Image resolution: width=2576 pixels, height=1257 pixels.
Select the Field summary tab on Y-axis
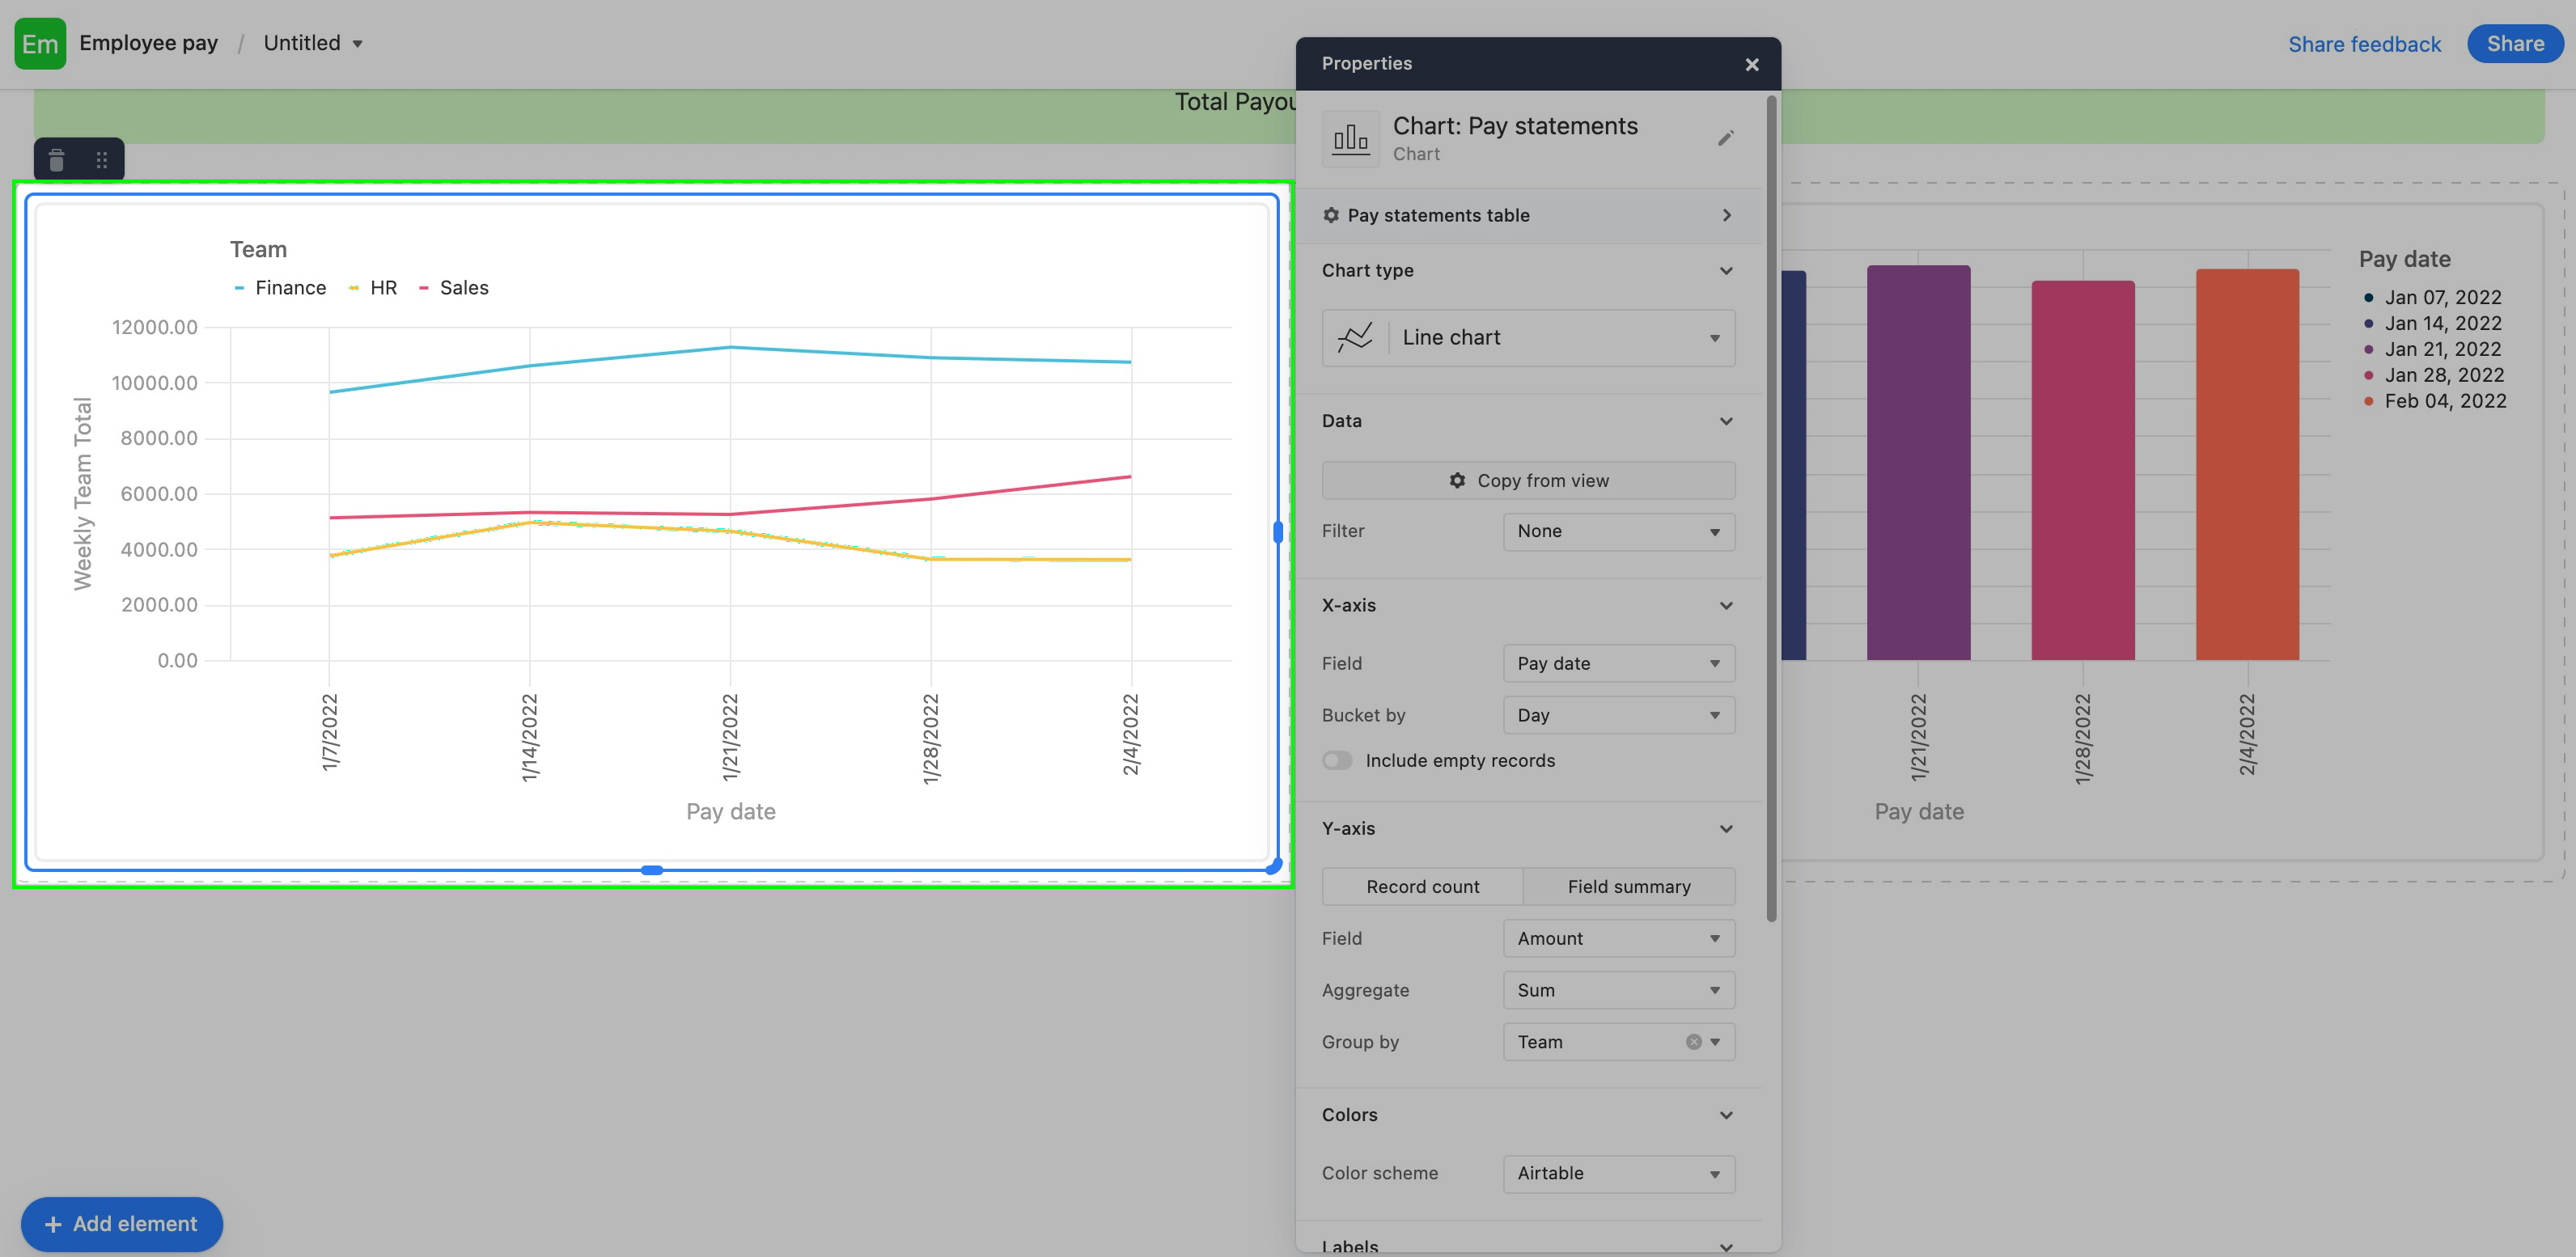click(x=1629, y=887)
